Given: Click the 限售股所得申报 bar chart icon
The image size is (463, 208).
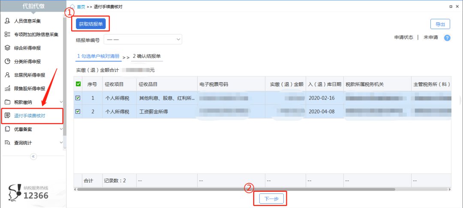Looking at the screenshot, I should 8,89.
